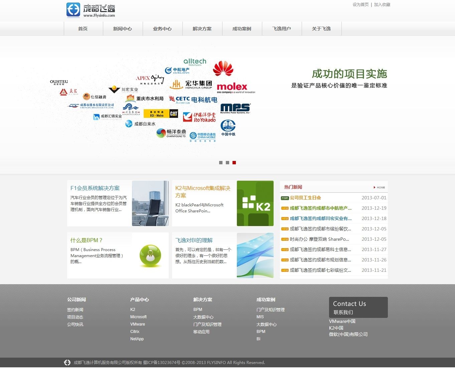Open the F1会员系统解决方案 article title
The width and height of the screenshot is (455, 371).
coord(95,188)
